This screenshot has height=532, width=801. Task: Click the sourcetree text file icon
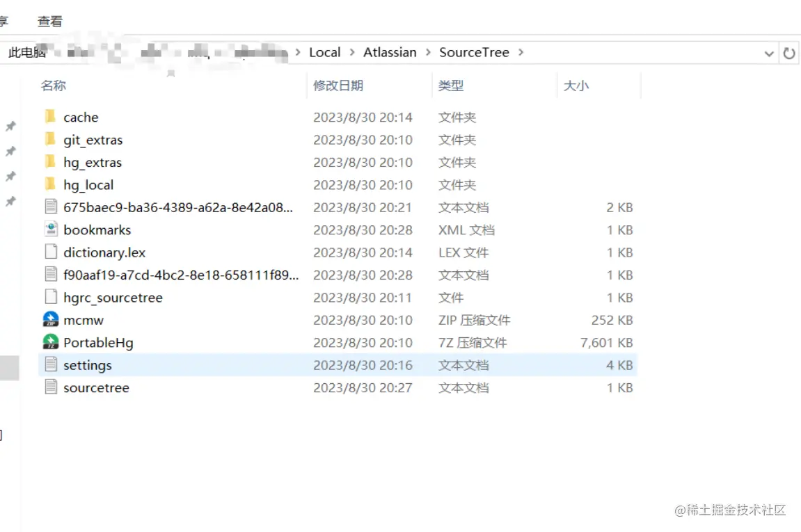[51, 387]
